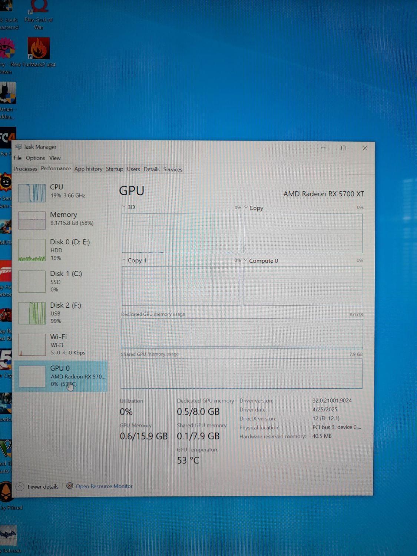Select Disk 1 (C:) SSD entry
This screenshot has height=556, width=417.
coord(61,281)
